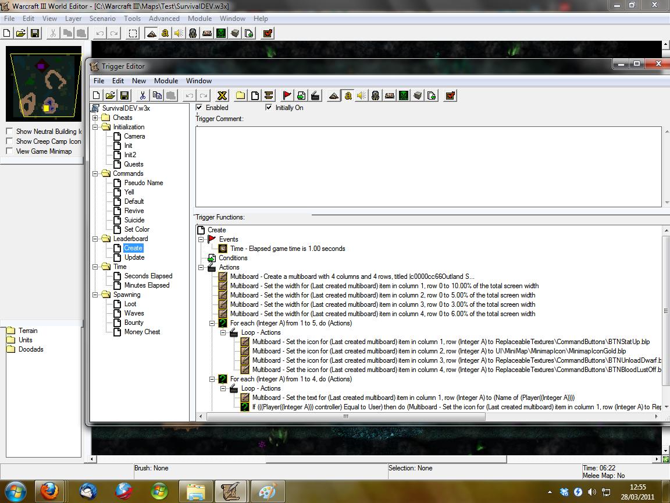This screenshot has height=503, width=670.
Task: Click New Category folder icon in Trigger Editor
Action: tap(241, 95)
